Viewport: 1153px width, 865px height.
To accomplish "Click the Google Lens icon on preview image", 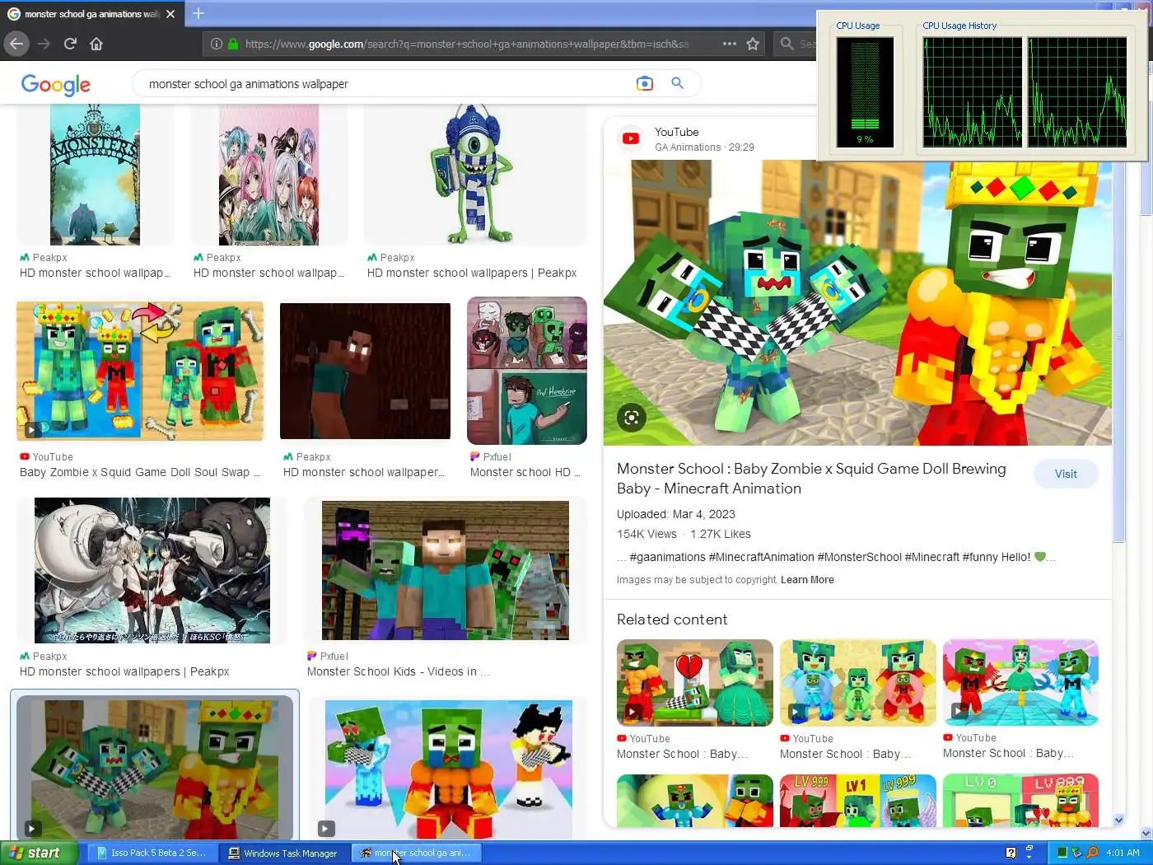I will 632,418.
